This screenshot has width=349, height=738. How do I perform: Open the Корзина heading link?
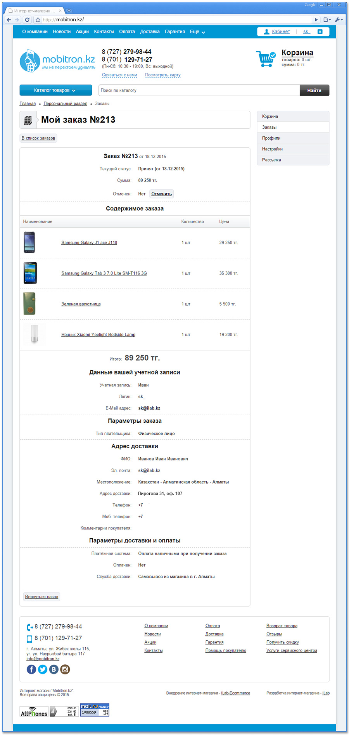tap(297, 52)
